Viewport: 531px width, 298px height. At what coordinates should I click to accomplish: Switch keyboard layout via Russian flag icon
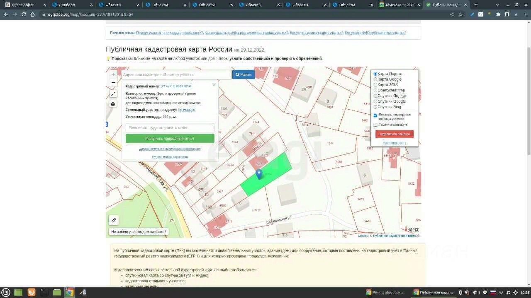[493, 293]
